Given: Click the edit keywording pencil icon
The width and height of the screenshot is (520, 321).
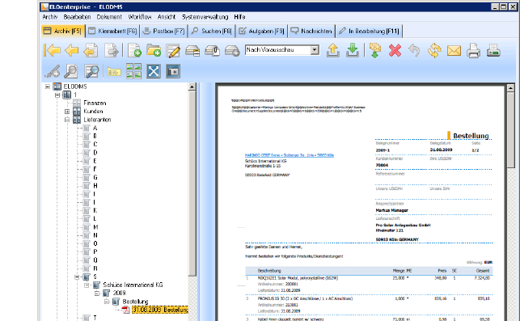Looking at the screenshot, I should (x=173, y=50).
